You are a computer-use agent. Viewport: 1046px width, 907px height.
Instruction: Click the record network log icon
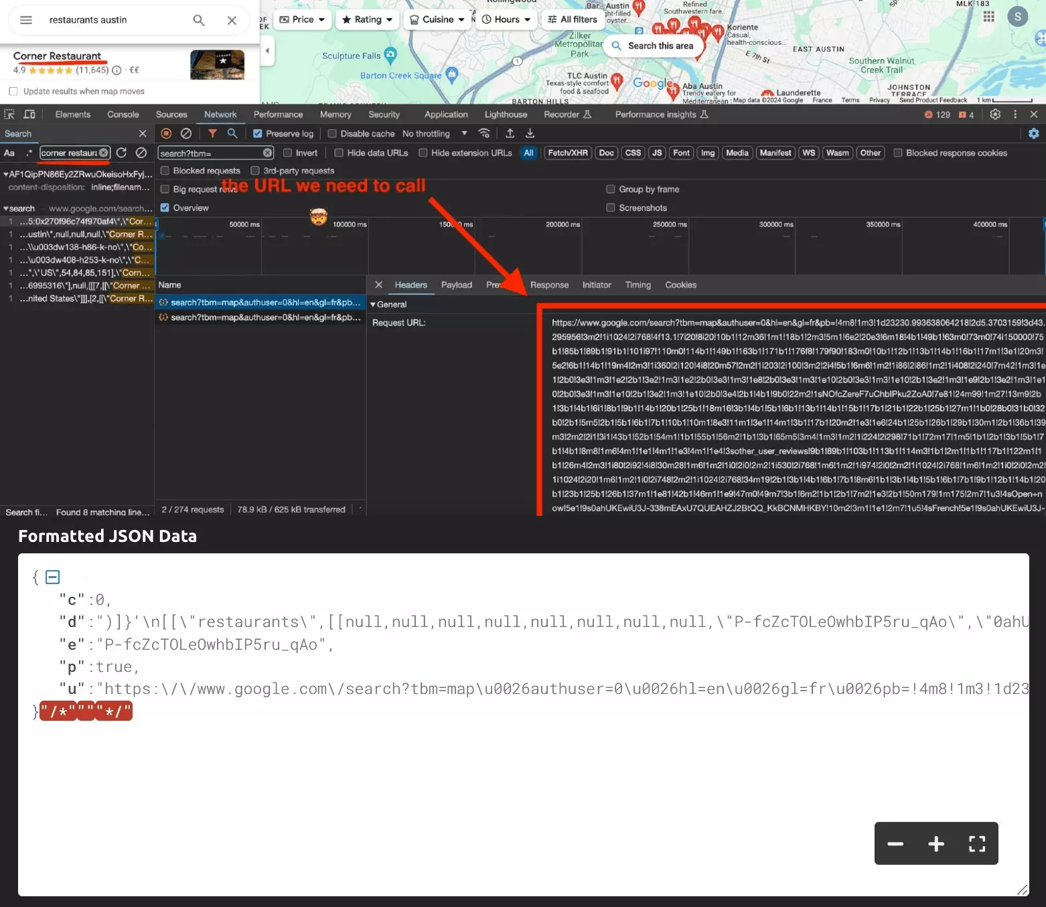tap(166, 133)
